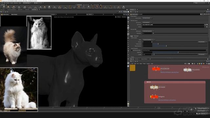Screen dimensions: 210x118
Task: Open Go menu in network editor
Action: [x=138, y=64]
